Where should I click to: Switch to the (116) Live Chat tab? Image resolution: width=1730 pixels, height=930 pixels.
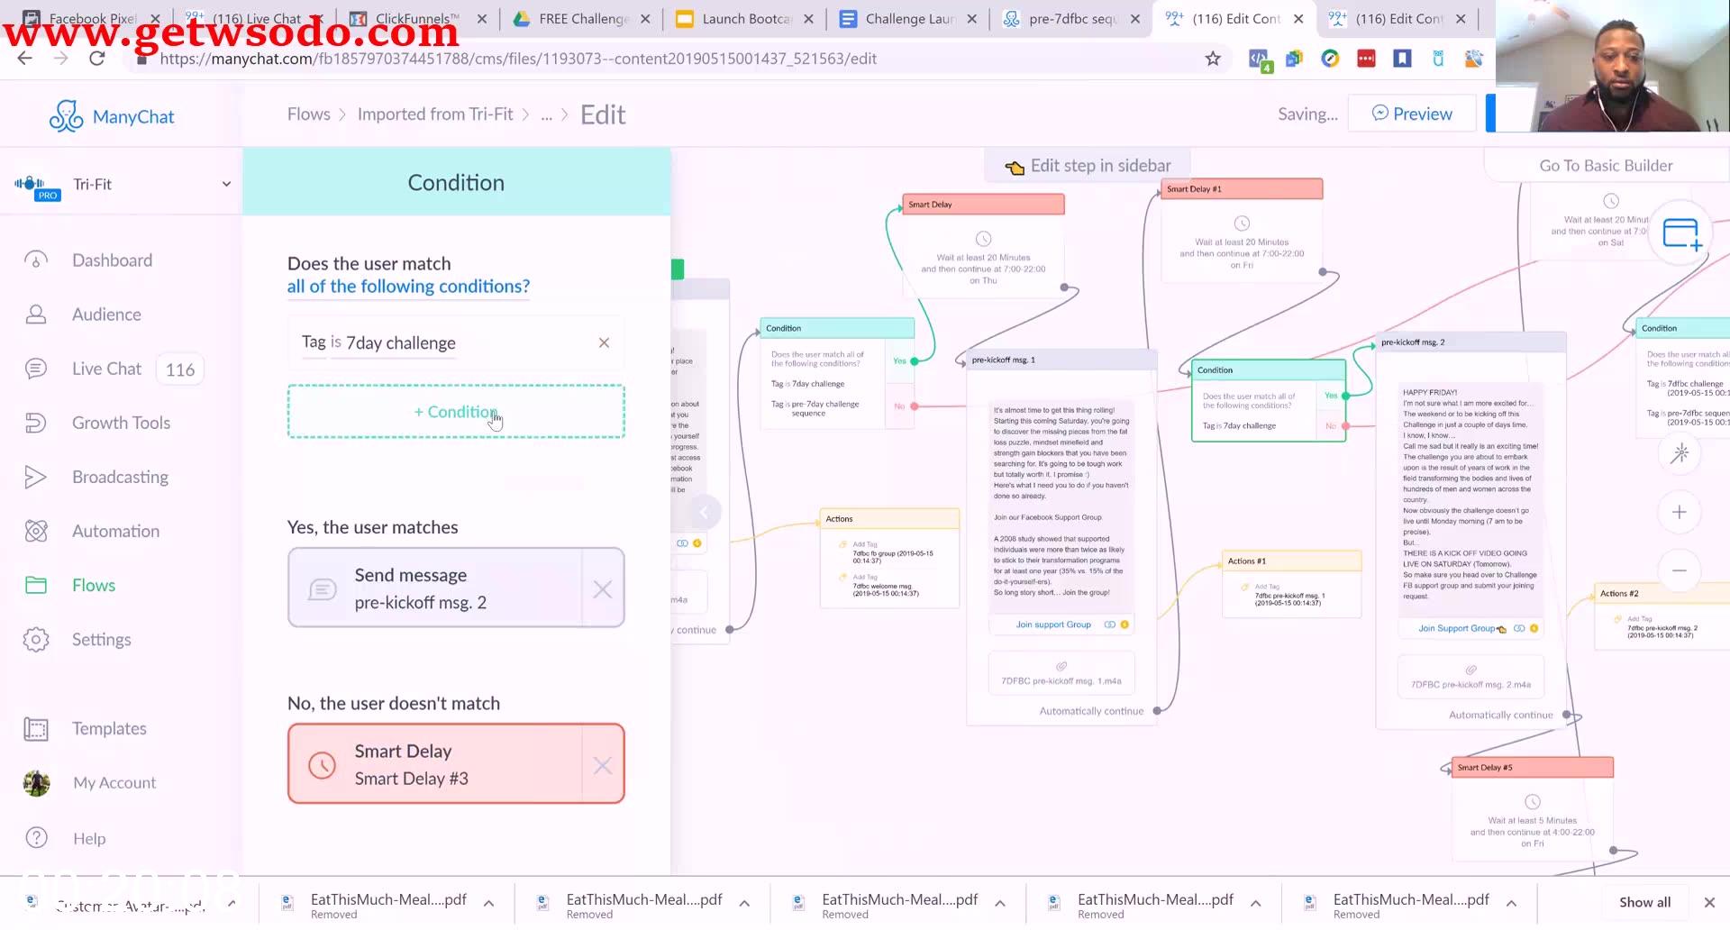tap(255, 18)
